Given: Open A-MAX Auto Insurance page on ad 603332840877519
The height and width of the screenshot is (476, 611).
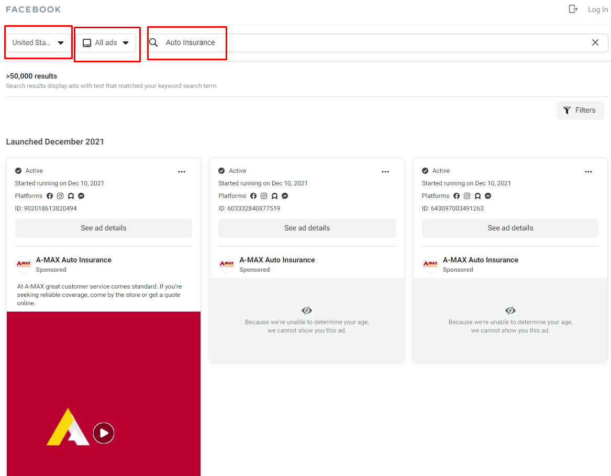Looking at the screenshot, I should click(277, 260).
